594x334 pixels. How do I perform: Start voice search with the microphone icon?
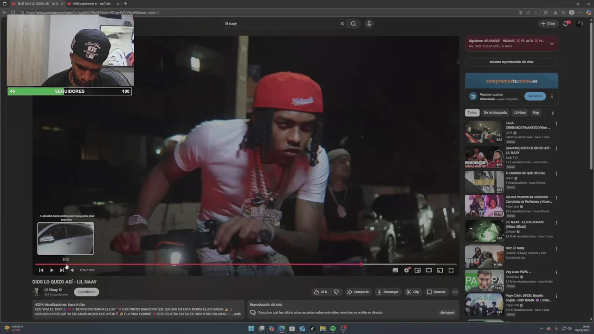click(x=369, y=24)
